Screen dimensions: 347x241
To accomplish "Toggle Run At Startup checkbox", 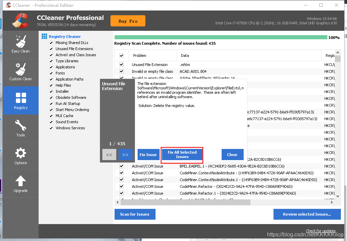I will pyautogui.click(x=51, y=104).
